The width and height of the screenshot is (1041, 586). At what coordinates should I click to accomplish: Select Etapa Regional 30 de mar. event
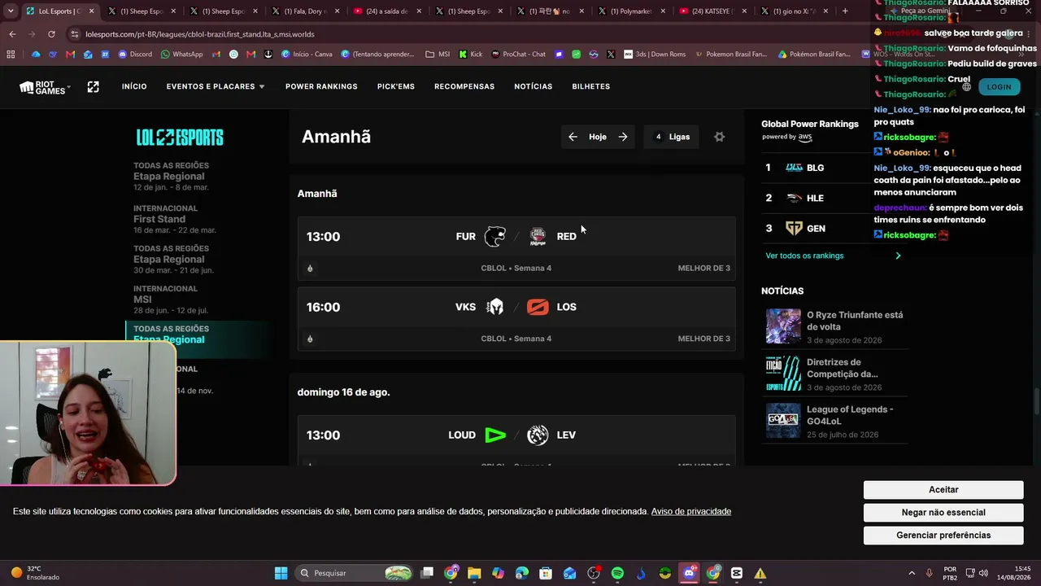pyautogui.click(x=173, y=260)
